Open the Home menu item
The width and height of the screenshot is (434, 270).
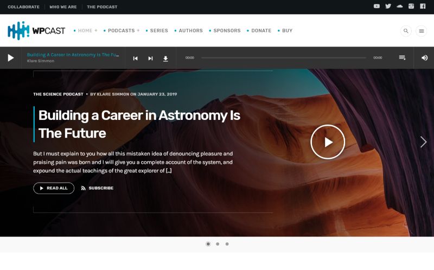[85, 31]
